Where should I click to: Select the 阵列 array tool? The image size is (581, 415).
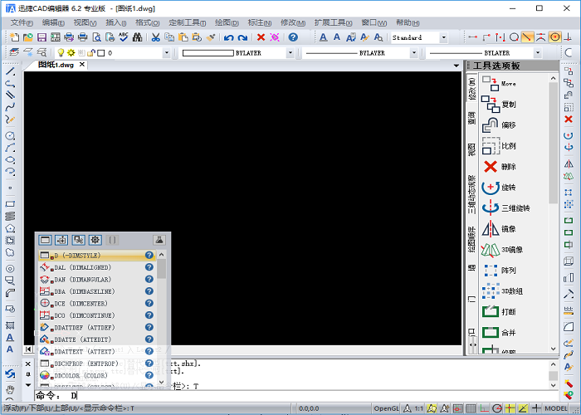499,270
